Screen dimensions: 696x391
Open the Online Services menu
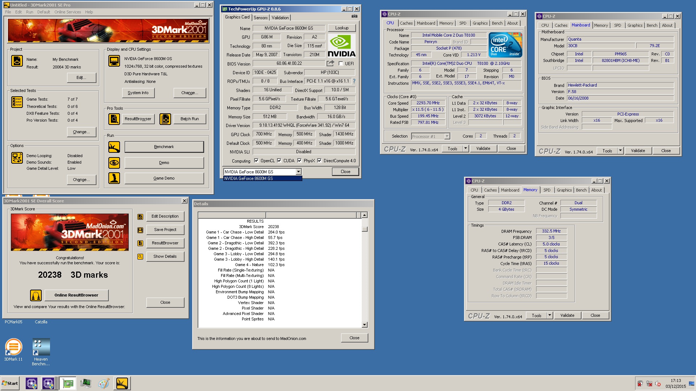pos(68,12)
